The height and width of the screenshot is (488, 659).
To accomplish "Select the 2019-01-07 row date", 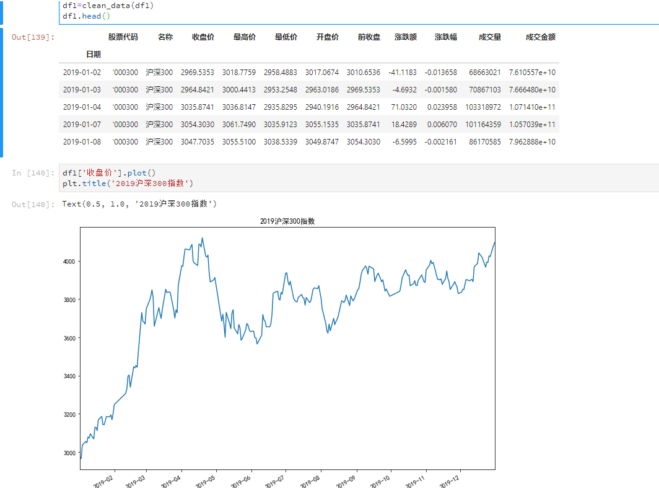I will [x=82, y=125].
